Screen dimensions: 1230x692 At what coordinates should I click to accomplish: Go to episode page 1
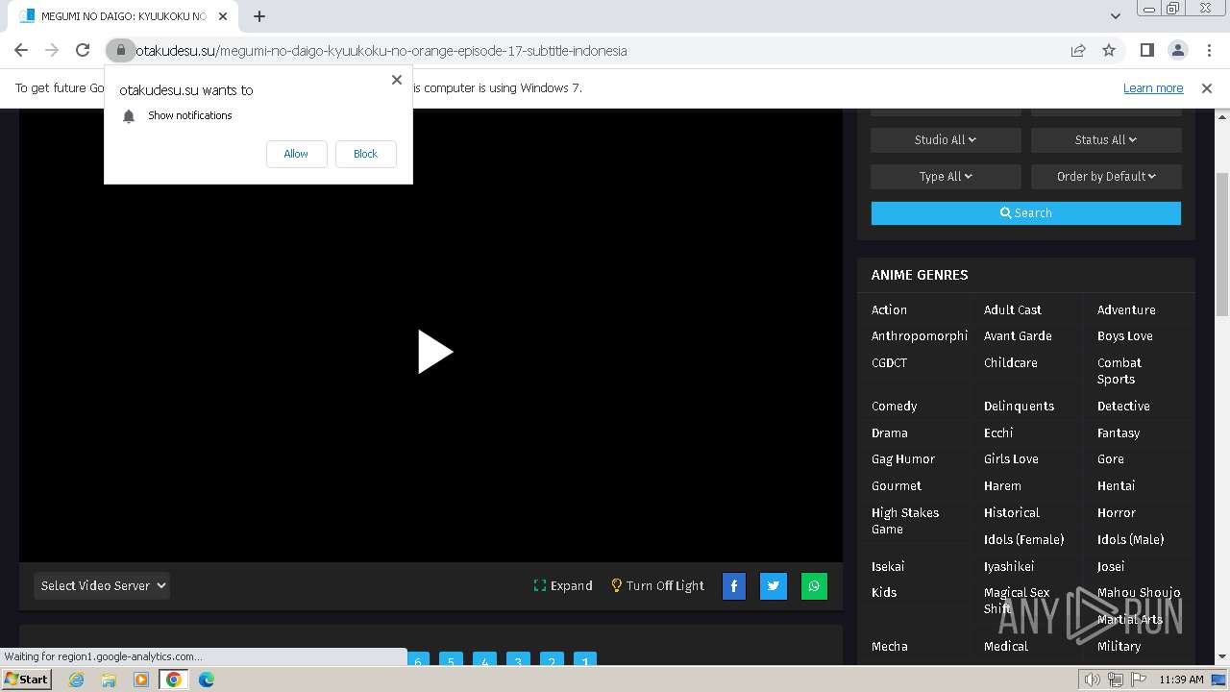(585, 661)
